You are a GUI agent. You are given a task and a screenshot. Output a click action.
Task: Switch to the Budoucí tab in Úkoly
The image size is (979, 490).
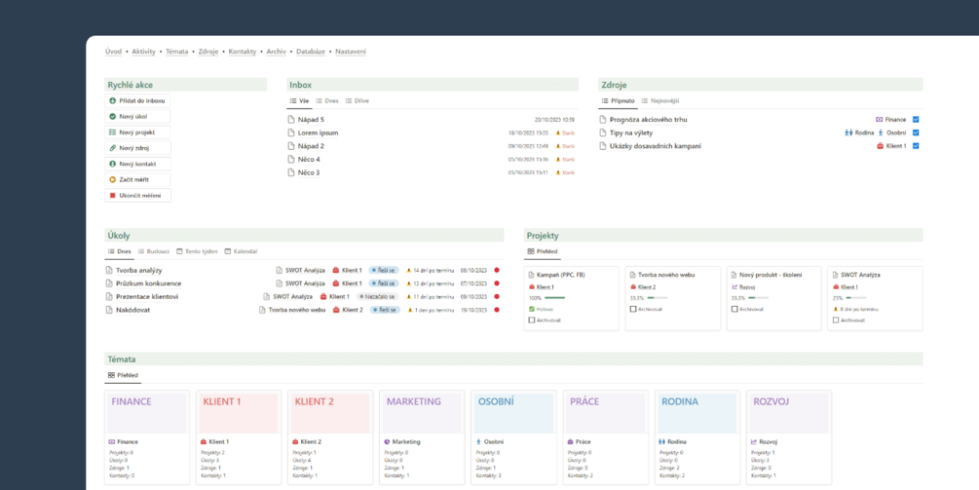pyautogui.click(x=154, y=251)
